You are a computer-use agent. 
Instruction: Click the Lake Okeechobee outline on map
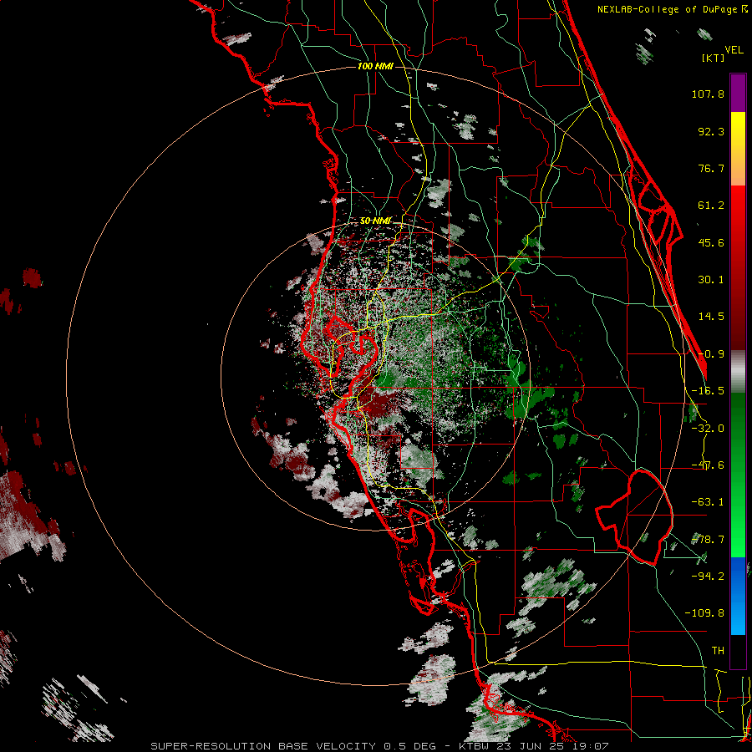tap(634, 517)
